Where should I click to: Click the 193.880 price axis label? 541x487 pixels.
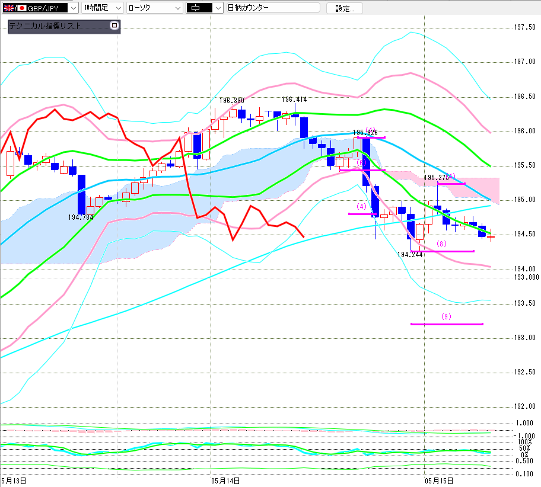pyautogui.click(x=527, y=277)
